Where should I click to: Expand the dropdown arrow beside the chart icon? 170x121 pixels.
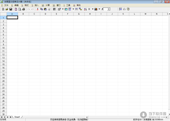99,9
